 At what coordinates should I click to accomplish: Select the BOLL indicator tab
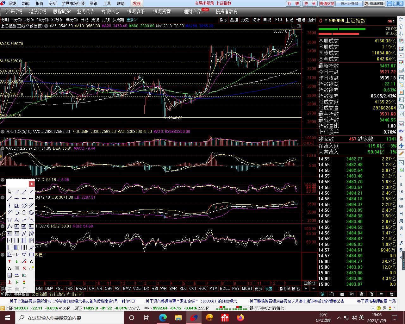[225, 289]
